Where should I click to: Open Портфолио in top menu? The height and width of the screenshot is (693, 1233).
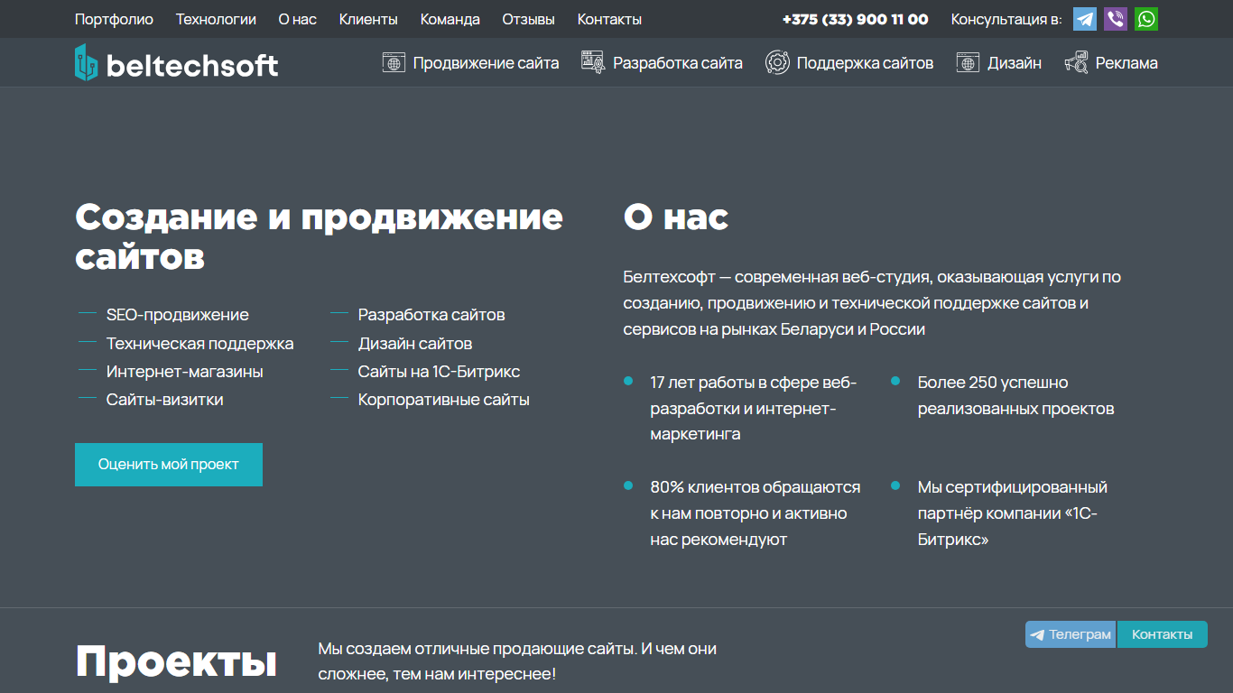point(114,19)
